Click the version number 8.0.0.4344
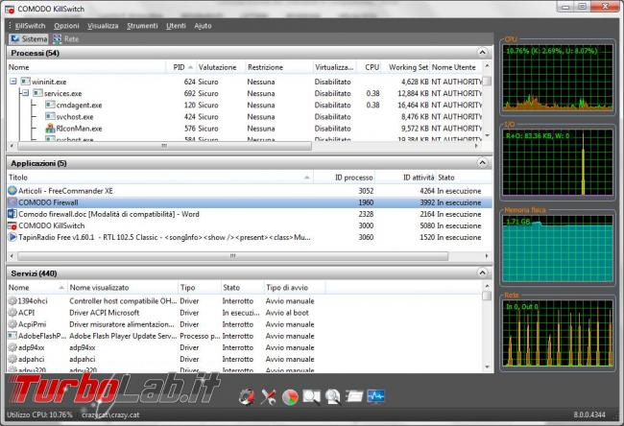Image resolution: width=624 pixels, height=426 pixels. click(589, 414)
